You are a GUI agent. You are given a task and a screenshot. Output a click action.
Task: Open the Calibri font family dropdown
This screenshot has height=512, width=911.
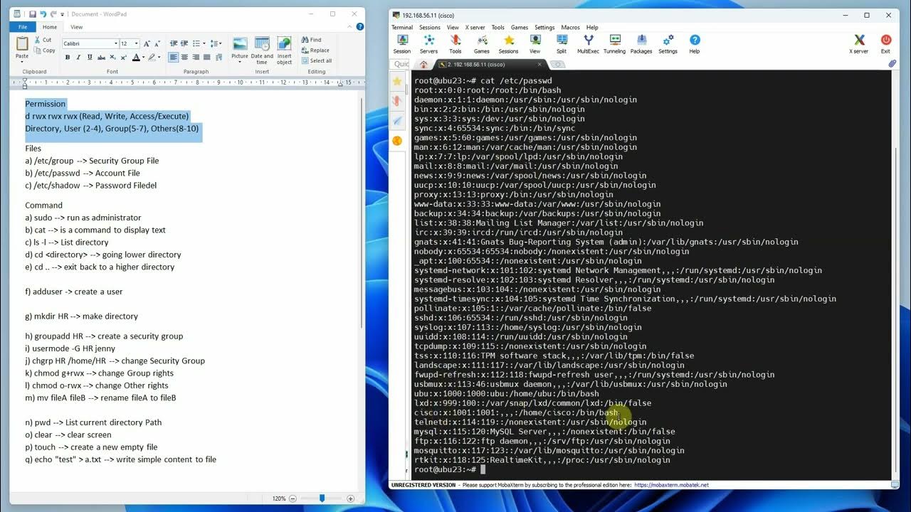click(x=116, y=43)
